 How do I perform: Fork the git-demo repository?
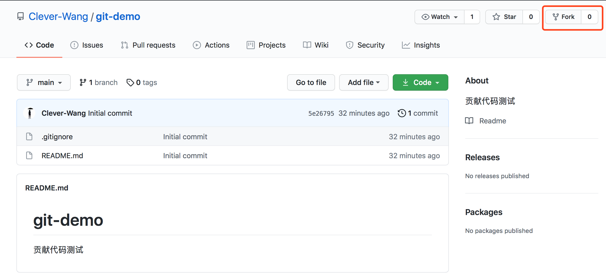(564, 17)
